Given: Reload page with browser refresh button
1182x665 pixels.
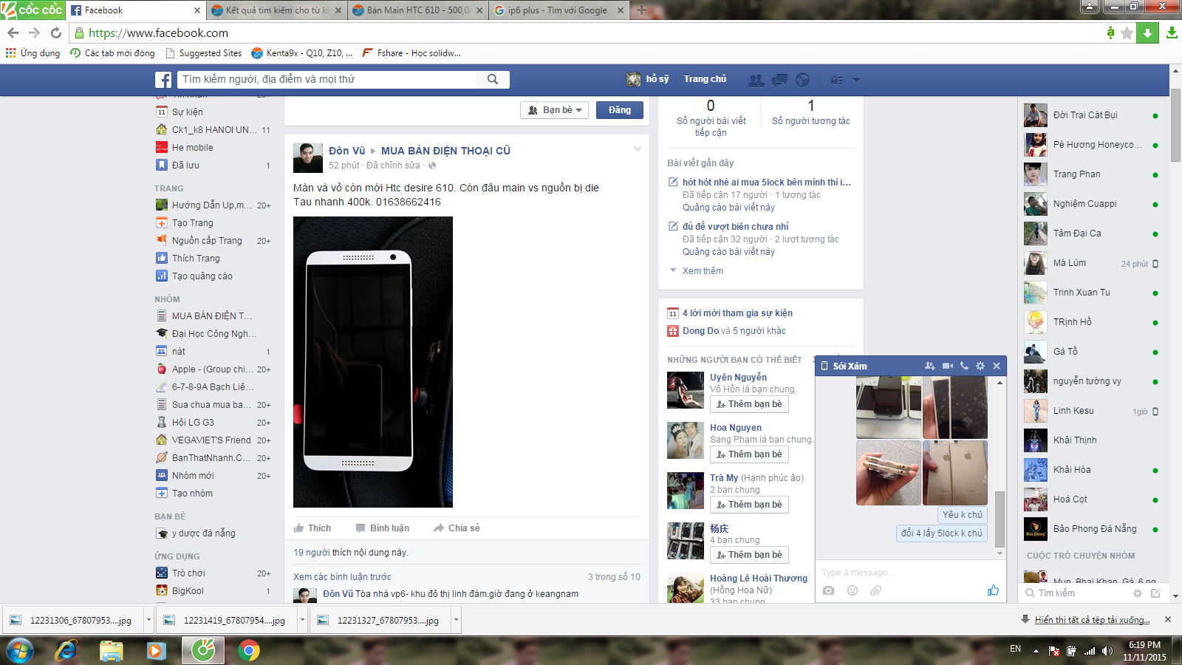Looking at the screenshot, I should [56, 33].
